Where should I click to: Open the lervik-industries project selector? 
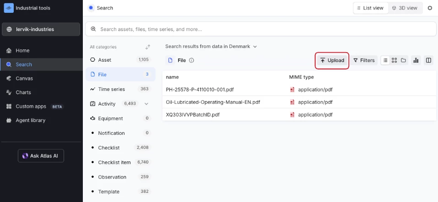pos(41,29)
